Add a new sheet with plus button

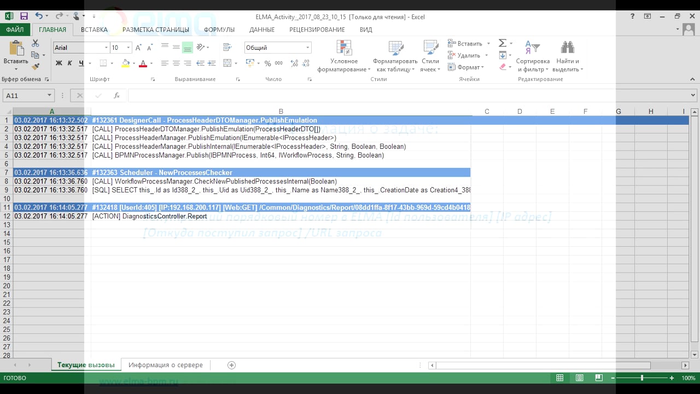[x=231, y=365]
